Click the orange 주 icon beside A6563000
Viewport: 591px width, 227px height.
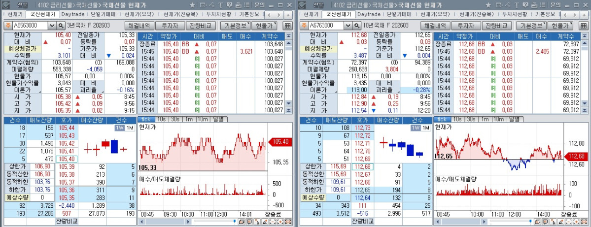(x=7, y=26)
